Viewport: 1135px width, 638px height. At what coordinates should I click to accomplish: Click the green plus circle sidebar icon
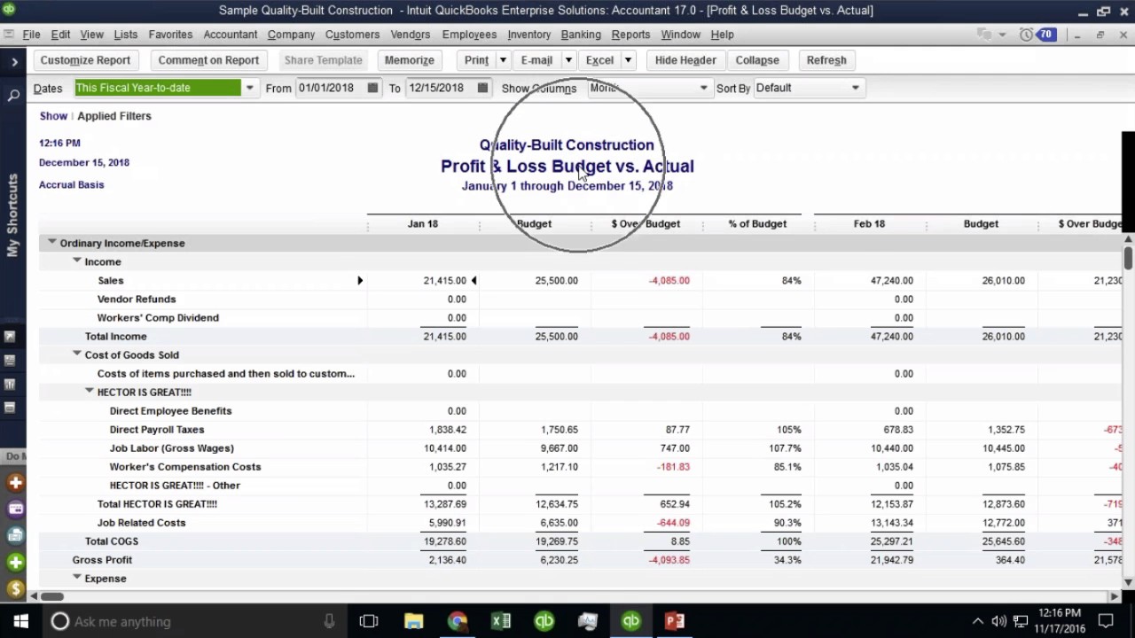(15, 562)
